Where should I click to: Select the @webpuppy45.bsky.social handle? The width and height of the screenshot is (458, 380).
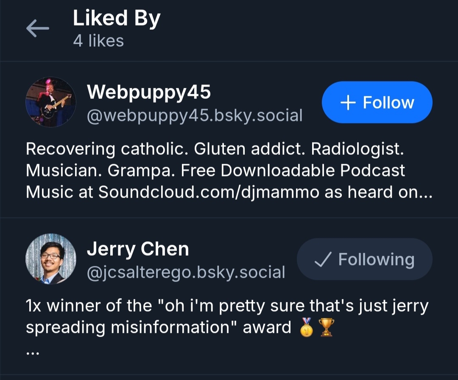point(195,115)
